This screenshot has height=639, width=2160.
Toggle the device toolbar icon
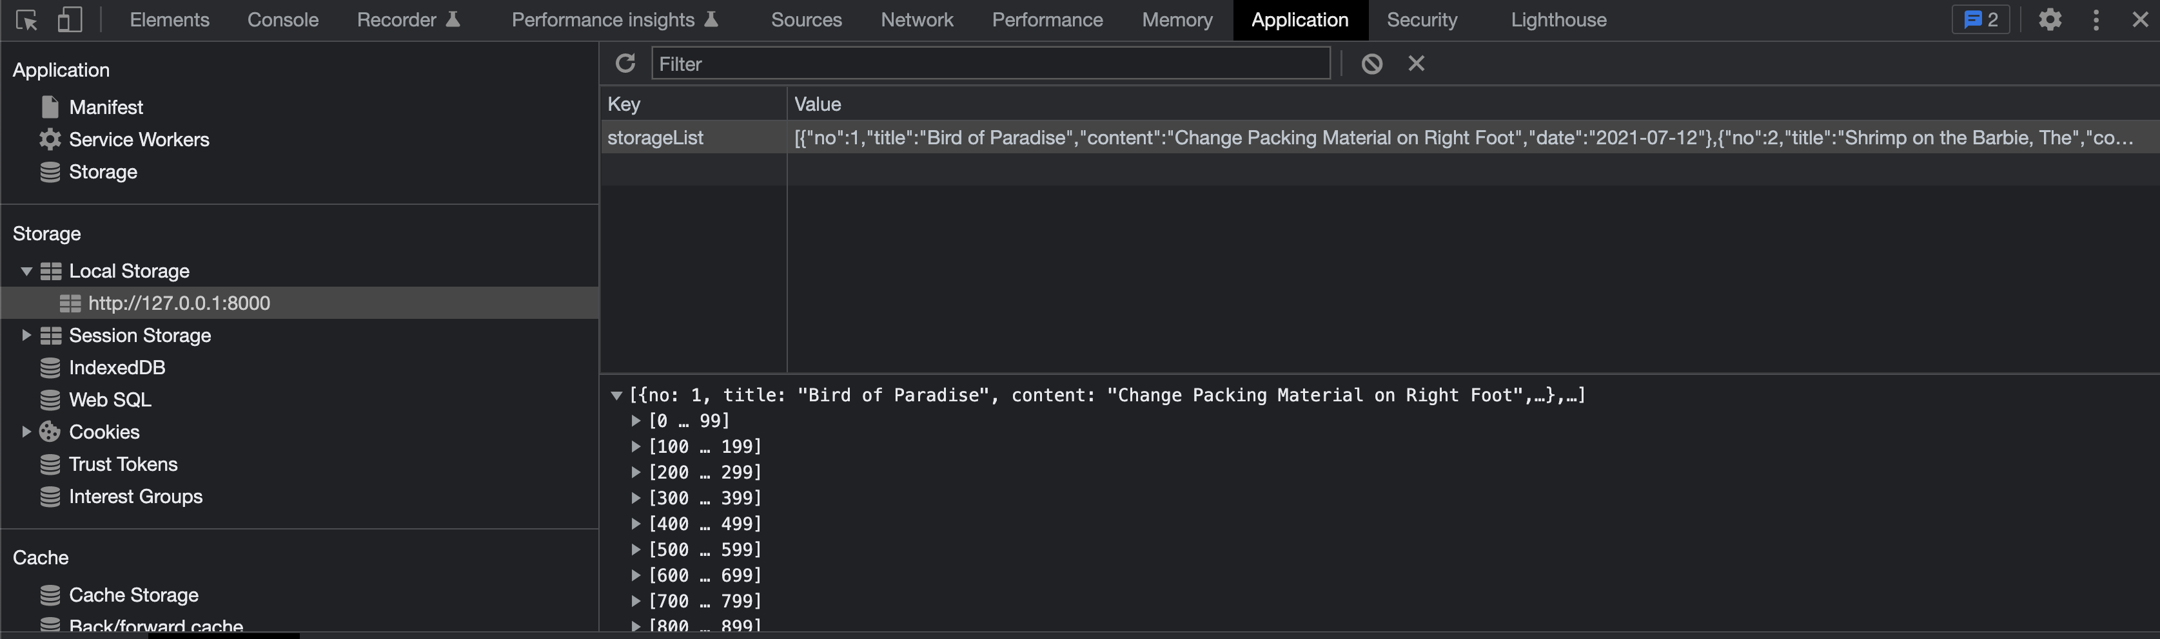coord(70,20)
